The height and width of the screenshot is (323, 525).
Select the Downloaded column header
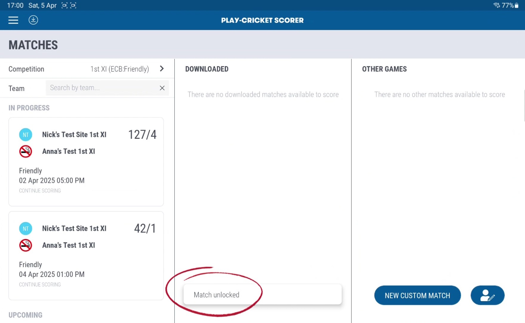[207, 69]
